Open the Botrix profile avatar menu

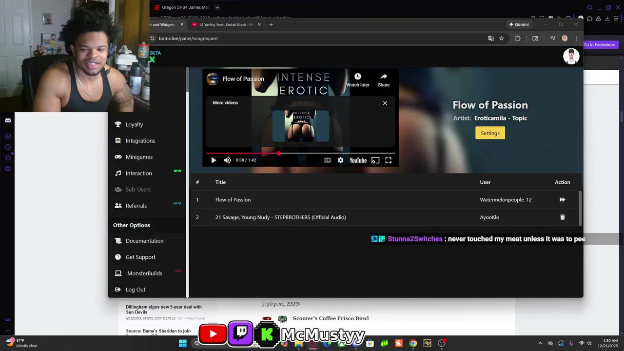pos(571,57)
